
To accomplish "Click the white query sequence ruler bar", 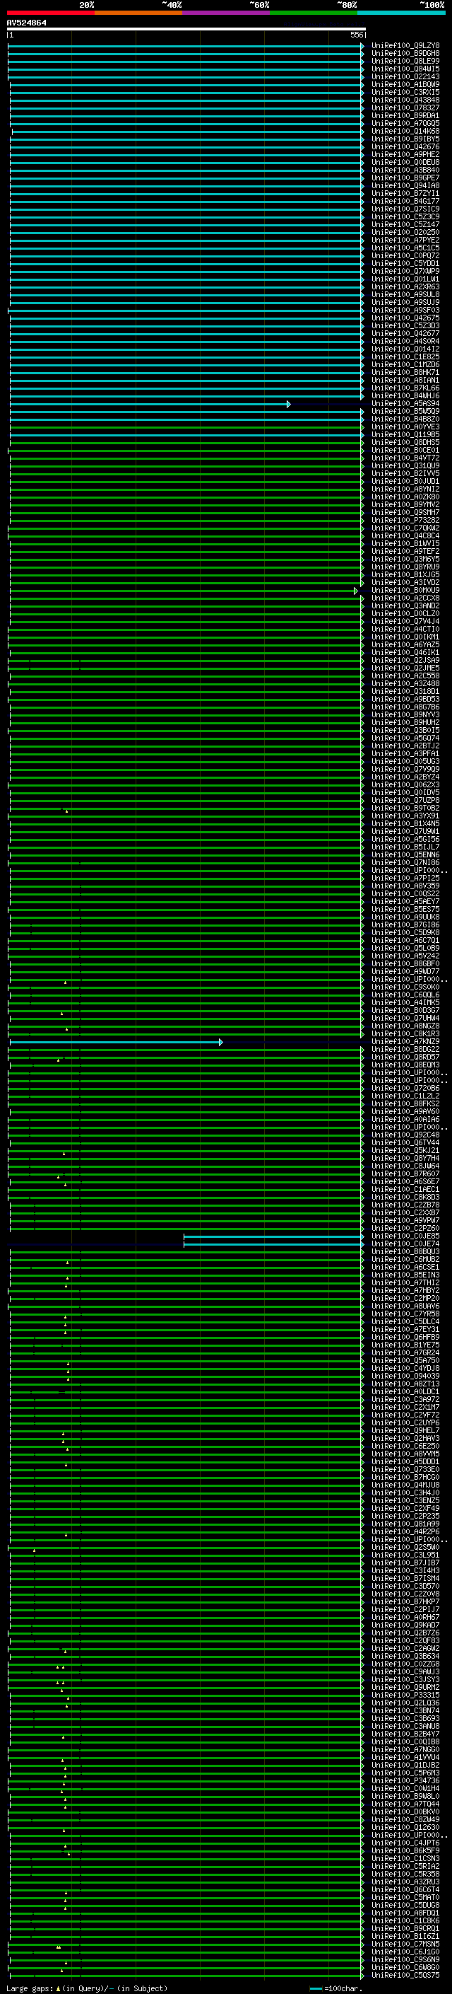I will tap(186, 28).
